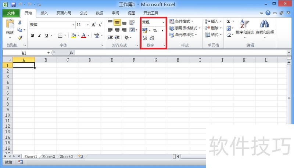Open the 文件 File tab
294x168 pixels.
(11, 13)
